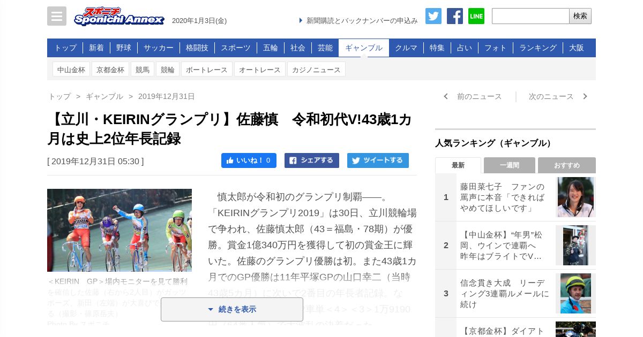The height and width of the screenshot is (337, 643).
Task: Open rank 3 article 信念貫き大成
Action: pos(505,294)
